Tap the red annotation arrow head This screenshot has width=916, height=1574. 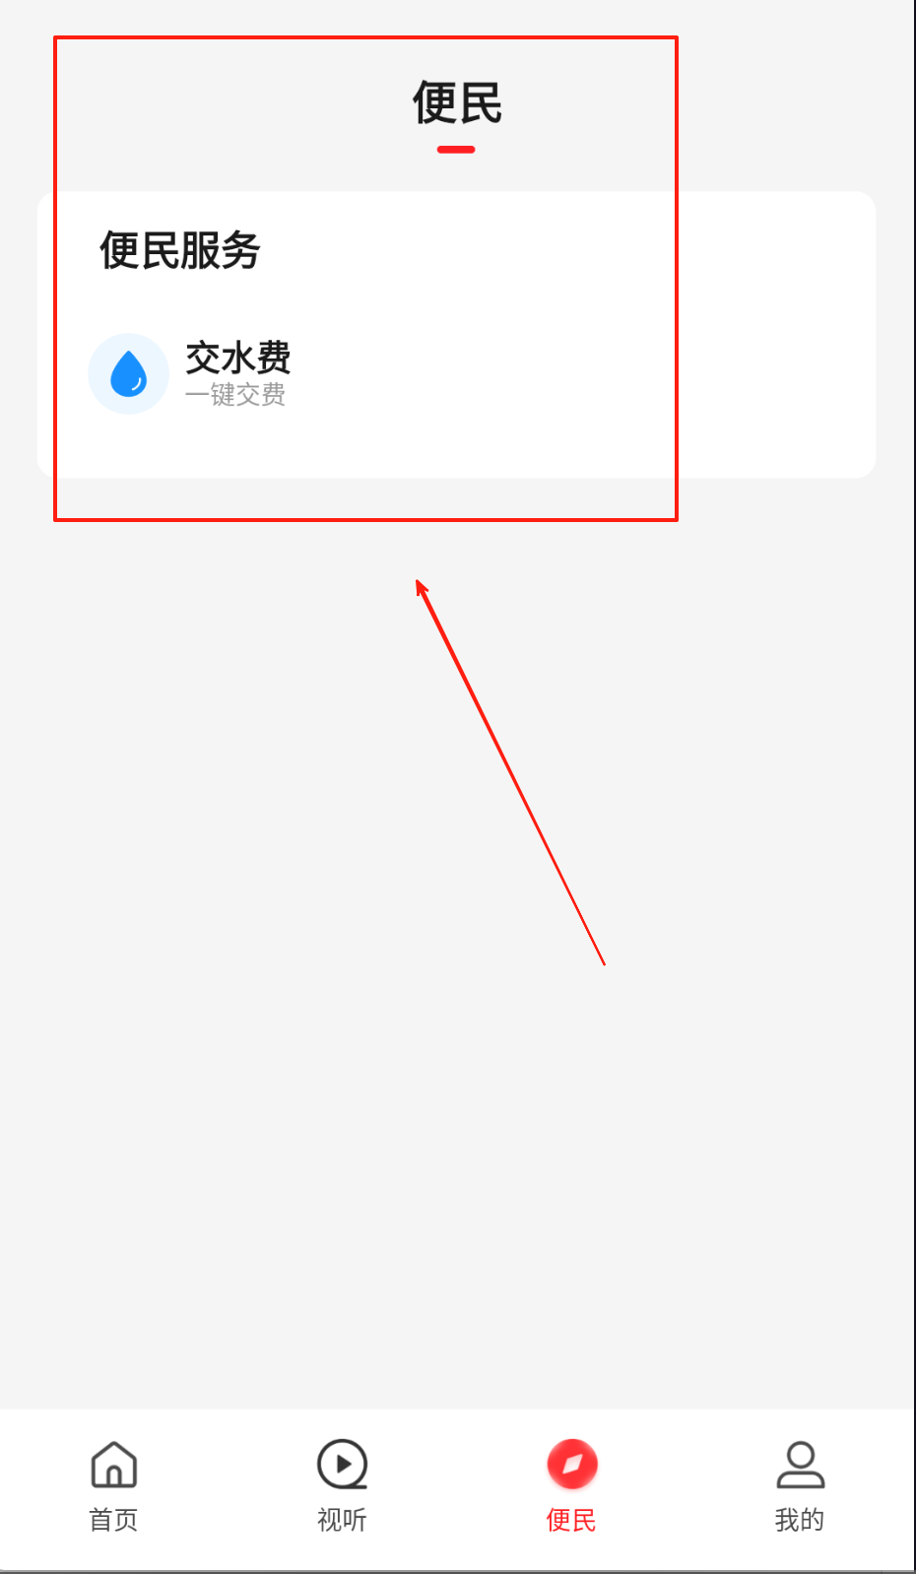click(x=421, y=587)
